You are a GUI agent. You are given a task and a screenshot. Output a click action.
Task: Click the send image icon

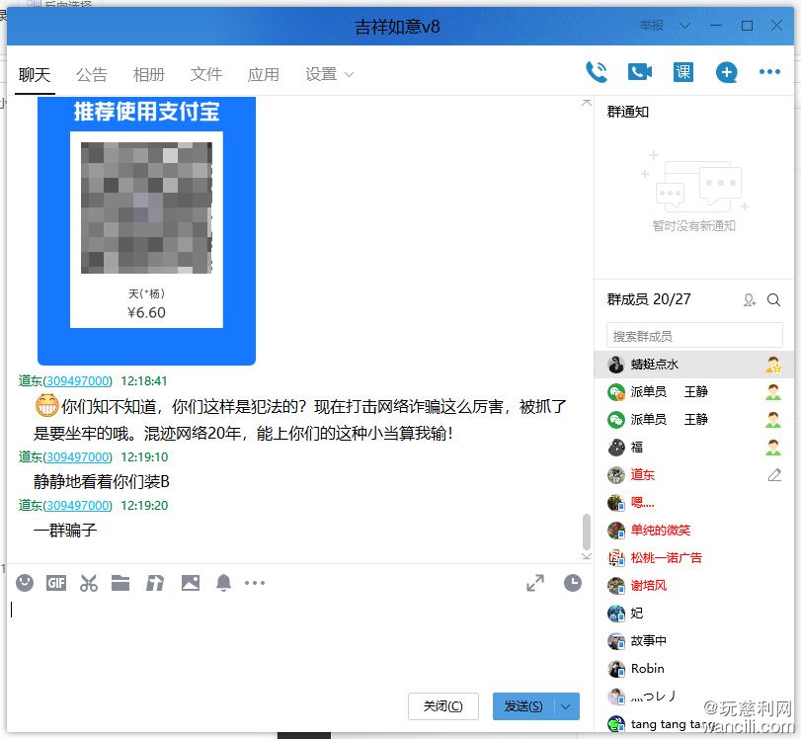pyautogui.click(x=190, y=583)
